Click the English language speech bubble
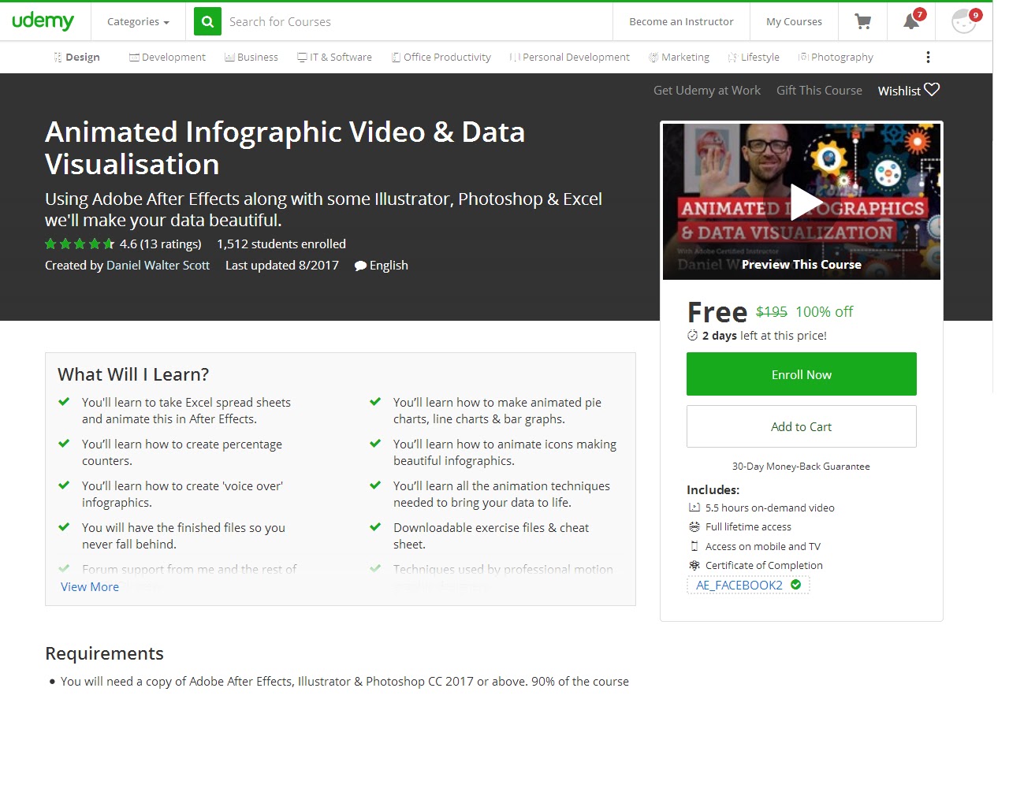 [360, 266]
